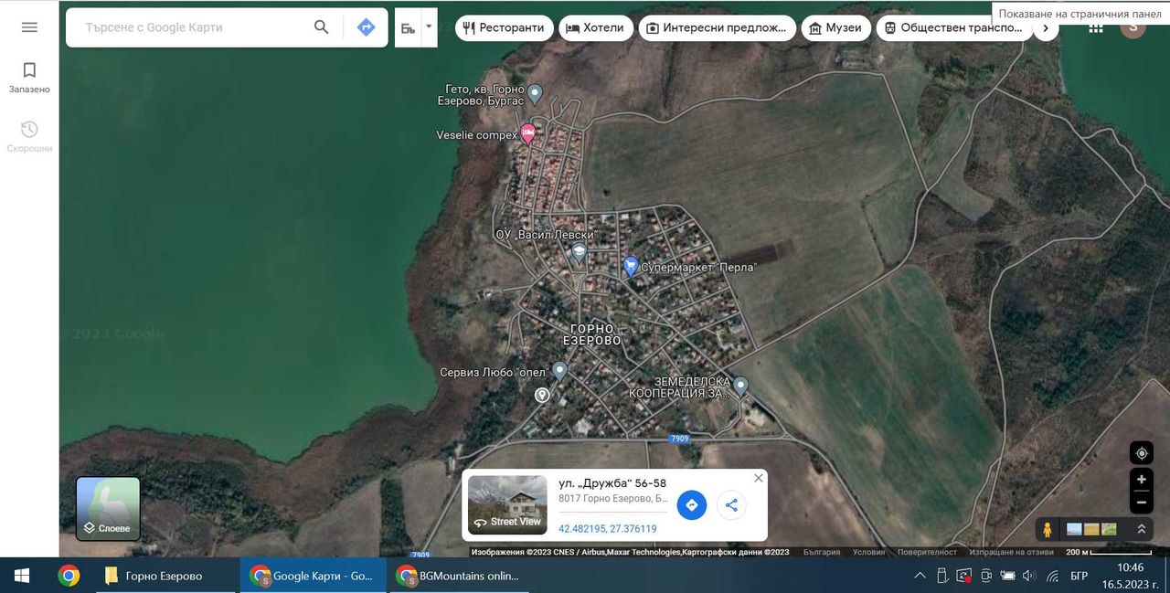Open the Google Maps hamburger menu

[29, 27]
